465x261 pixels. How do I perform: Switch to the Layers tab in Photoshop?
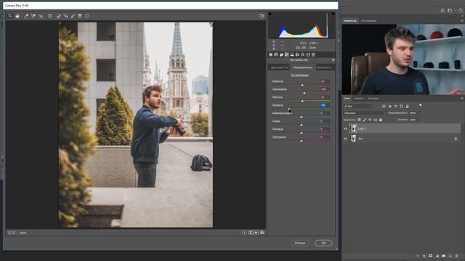[347, 99]
